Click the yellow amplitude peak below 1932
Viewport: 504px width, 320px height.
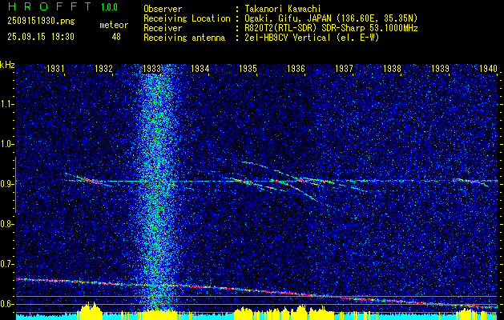click(90, 310)
